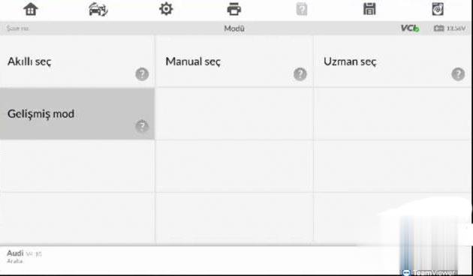
Task: Show help for Gelişmiş mod
Action: point(142,126)
